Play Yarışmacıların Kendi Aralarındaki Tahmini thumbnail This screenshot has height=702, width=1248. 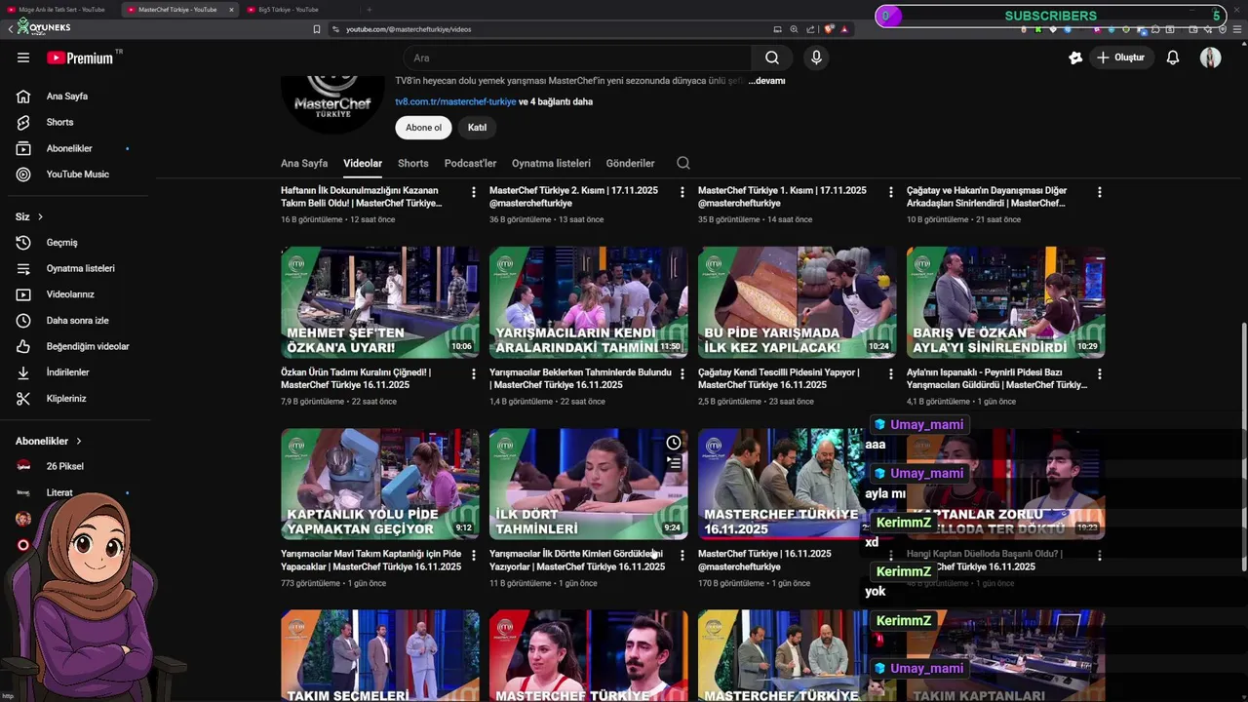click(x=589, y=302)
